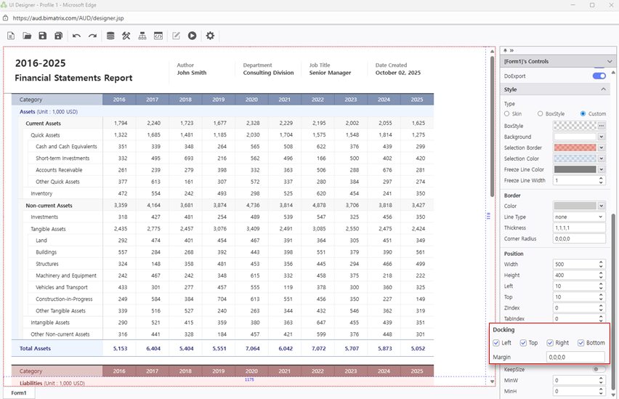Open the Line Type dropdown
The image size is (619, 399).
coord(579,217)
